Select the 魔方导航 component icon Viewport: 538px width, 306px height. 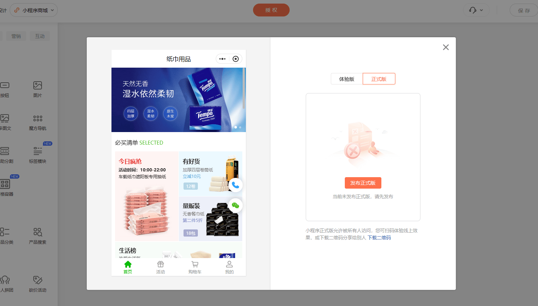(38, 118)
